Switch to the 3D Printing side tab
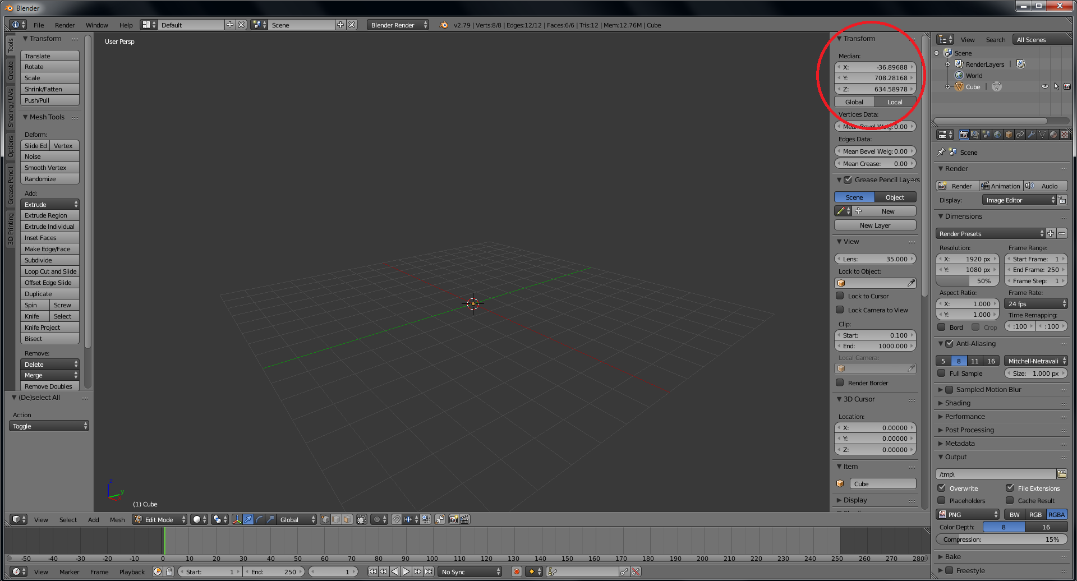 coord(10,229)
